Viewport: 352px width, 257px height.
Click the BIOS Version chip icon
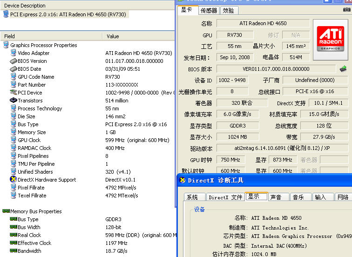tap(14, 61)
